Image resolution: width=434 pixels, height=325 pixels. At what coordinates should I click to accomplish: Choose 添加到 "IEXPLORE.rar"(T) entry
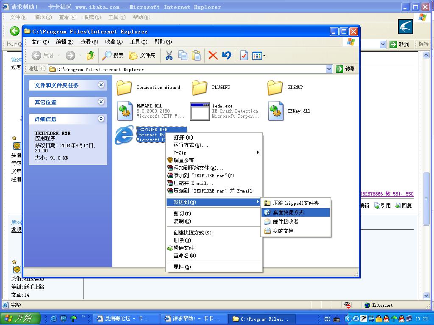pyautogui.click(x=214, y=176)
